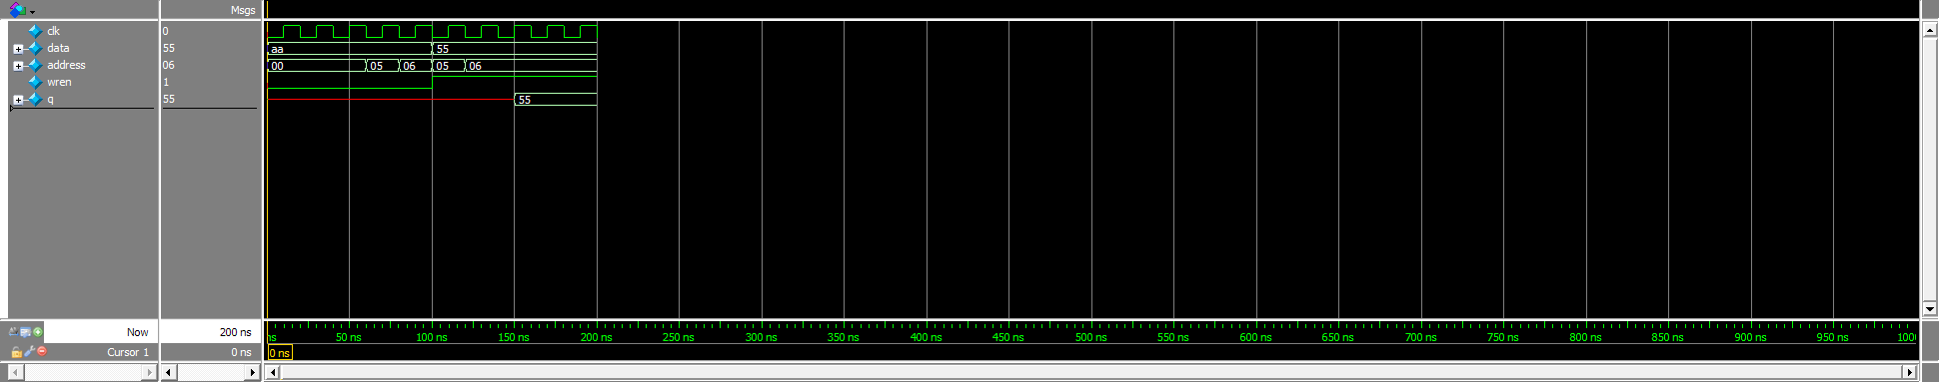Click the 55 value on the q waveform
The width and height of the screenshot is (1939, 382).
525,100
